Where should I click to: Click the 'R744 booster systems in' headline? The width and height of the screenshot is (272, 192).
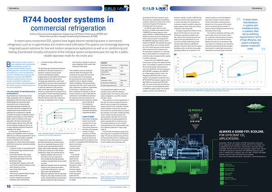click(x=68, y=19)
